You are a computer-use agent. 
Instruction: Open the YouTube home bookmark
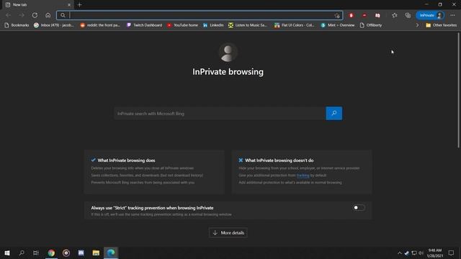point(182,25)
